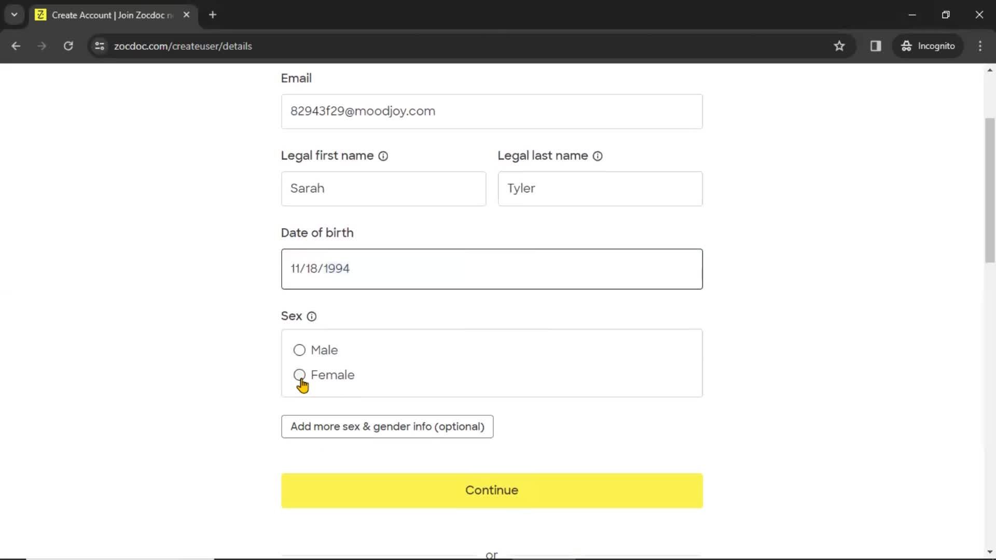
Task: Open a new browser tab
Action: pyautogui.click(x=212, y=15)
